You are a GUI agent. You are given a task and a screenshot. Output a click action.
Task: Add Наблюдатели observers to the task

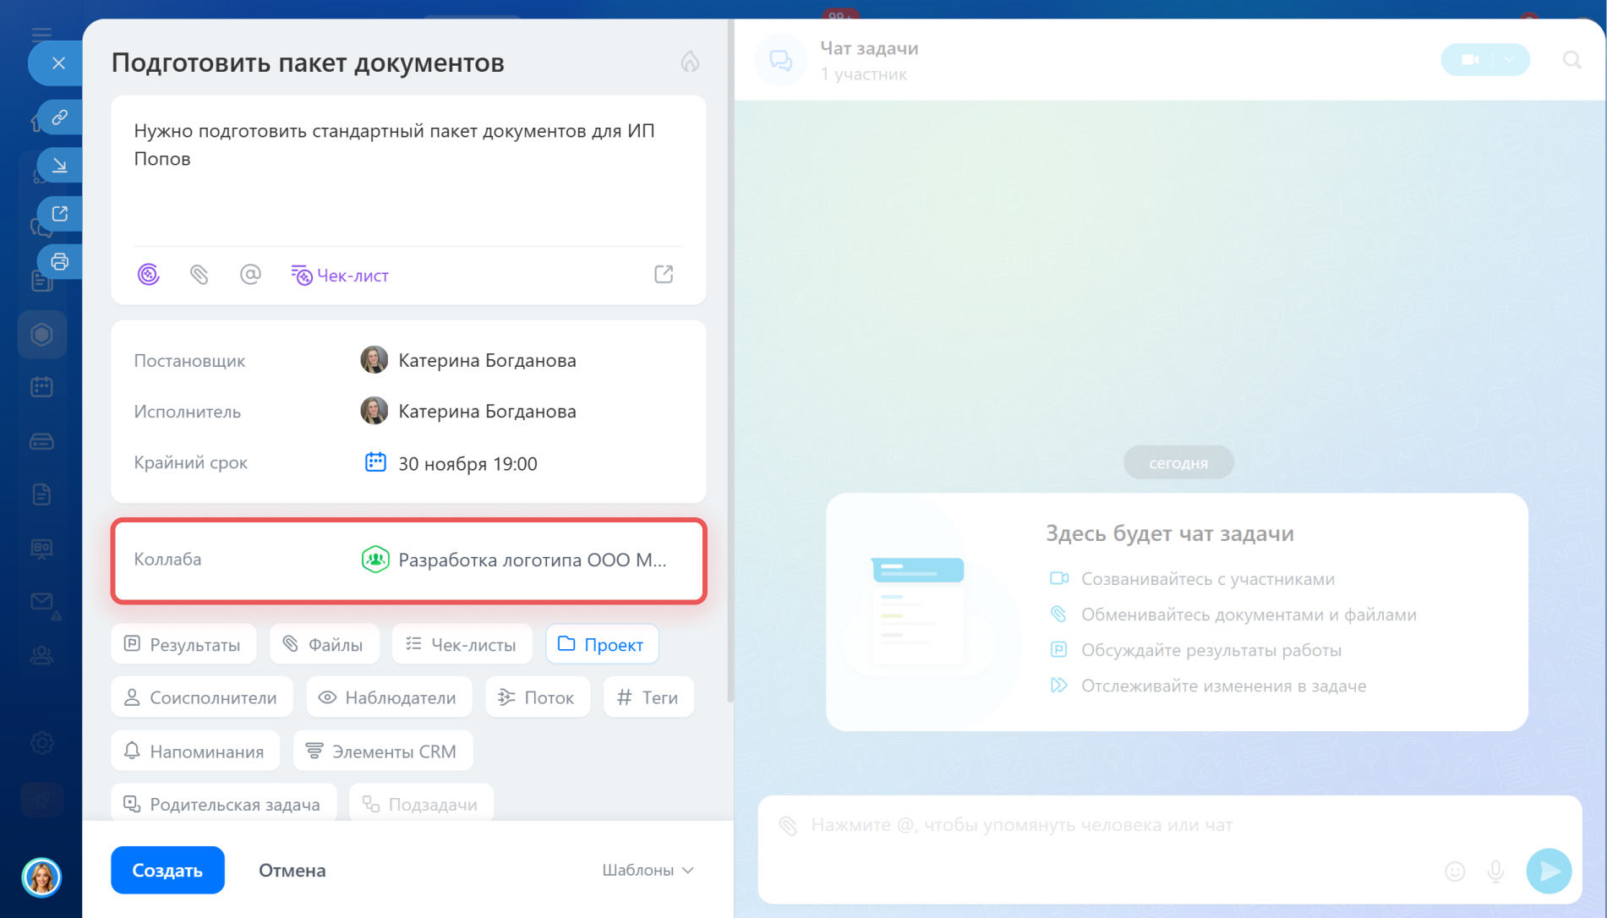[388, 697]
